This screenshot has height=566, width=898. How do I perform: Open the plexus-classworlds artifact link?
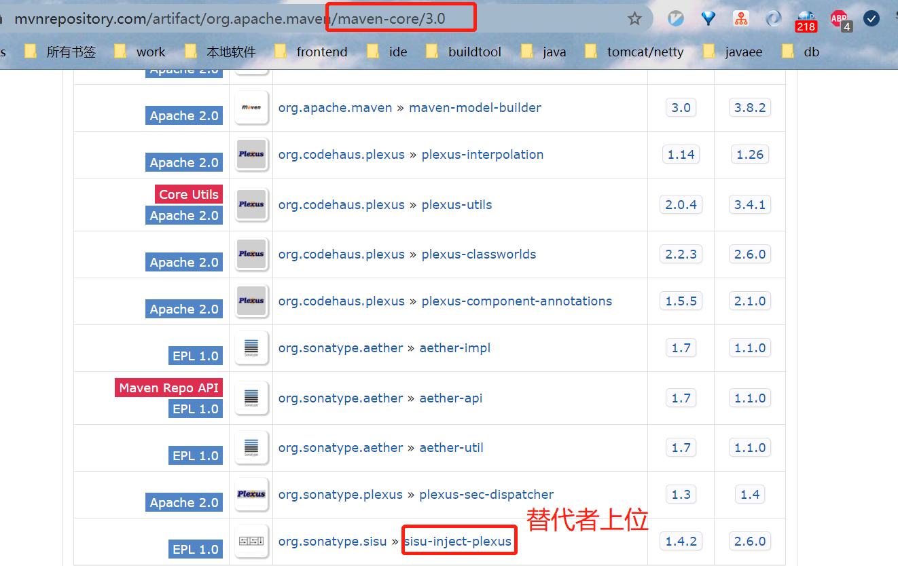[479, 254]
